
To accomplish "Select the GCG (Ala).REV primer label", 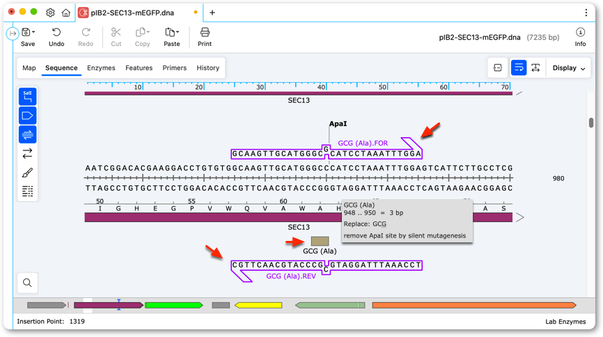I will pos(291,276).
